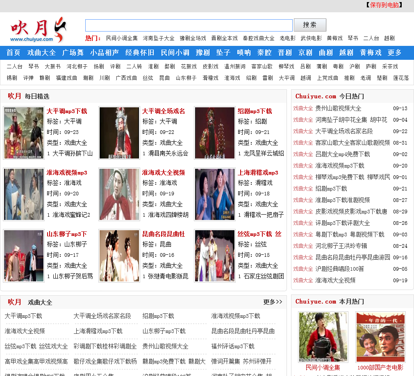The image size is (414, 376).
Task: Click hot keyword 民间小调全集
Action: click(x=122, y=38)
